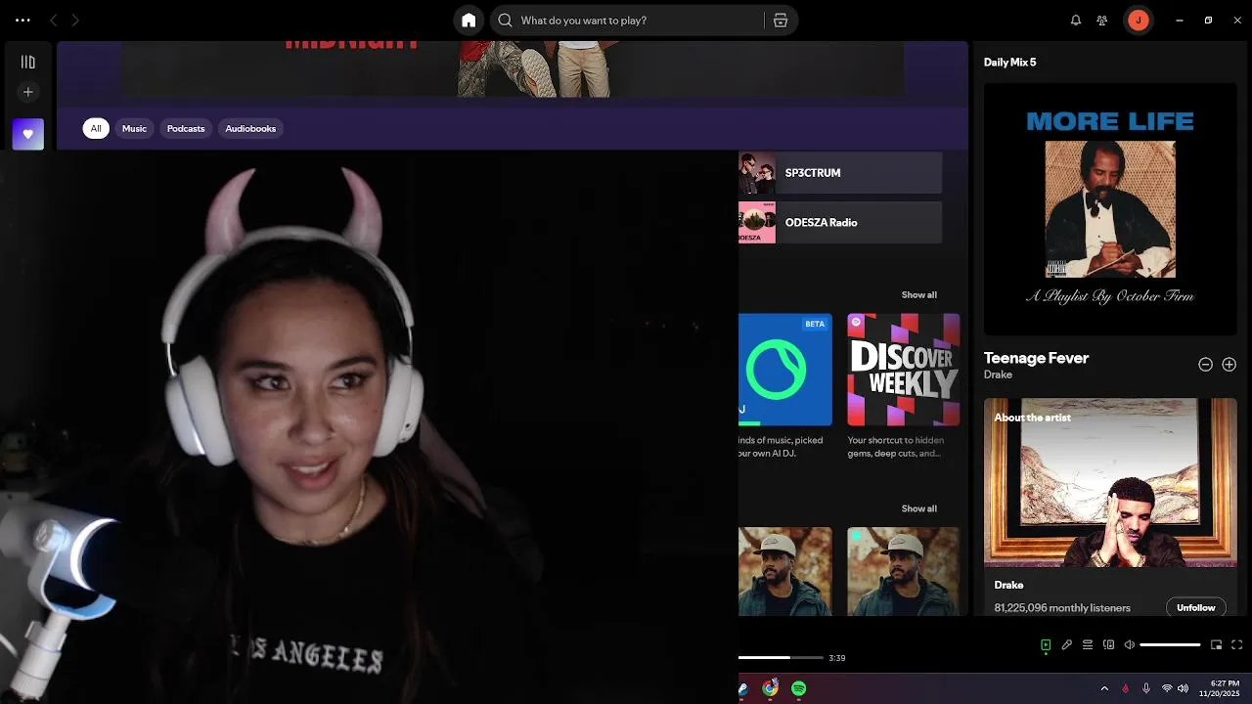Click the 81,225,096 monthly listeners text
The width and height of the screenshot is (1252, 704).
1062,608
